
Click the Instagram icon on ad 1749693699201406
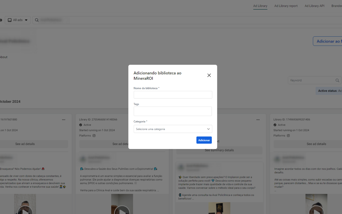click(x=288, y=136)
